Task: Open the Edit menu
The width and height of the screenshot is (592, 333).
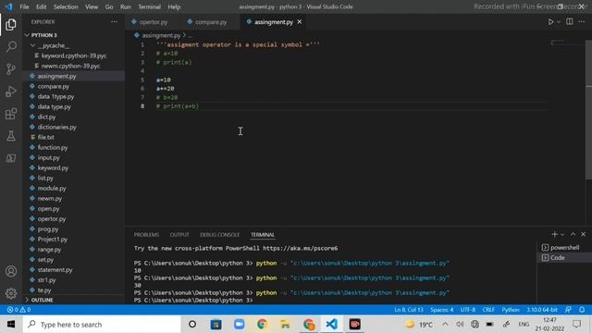Action: [41, 6]
